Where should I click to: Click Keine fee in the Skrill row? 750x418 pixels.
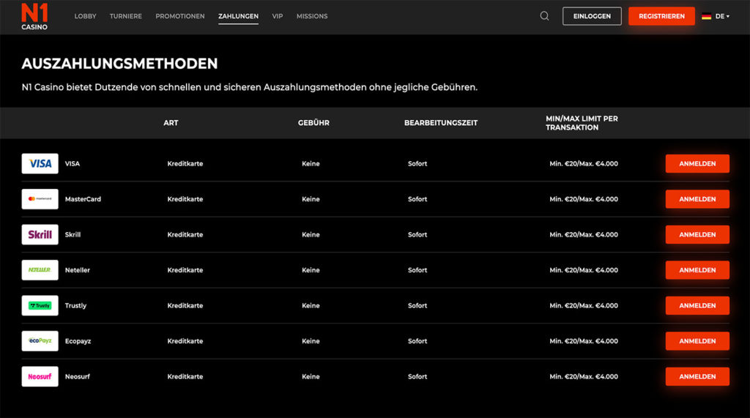coord(311,234)
